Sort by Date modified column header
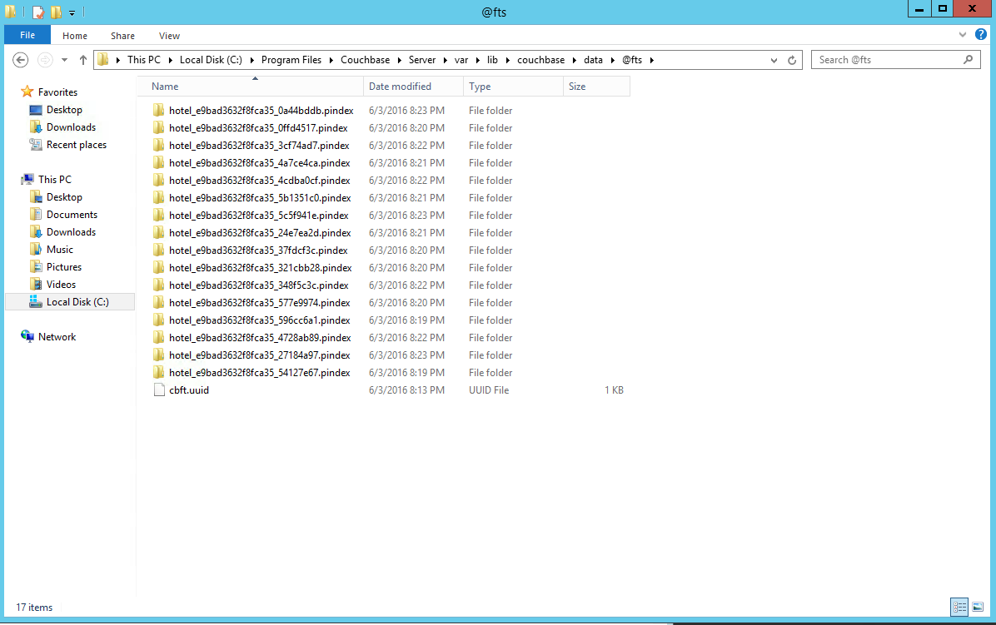 [400, 87]
